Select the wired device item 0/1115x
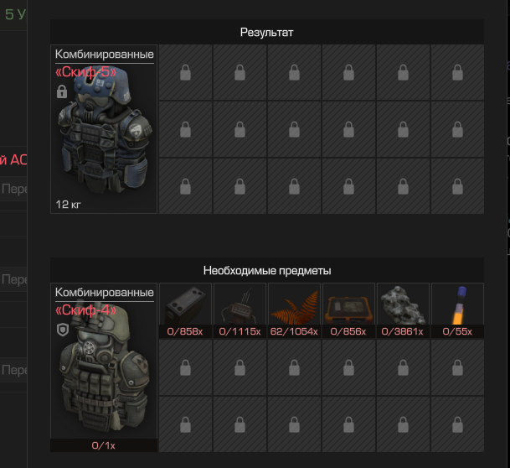Image resolution: width=510 pixels, height=468 pixels. click(240, 310)
